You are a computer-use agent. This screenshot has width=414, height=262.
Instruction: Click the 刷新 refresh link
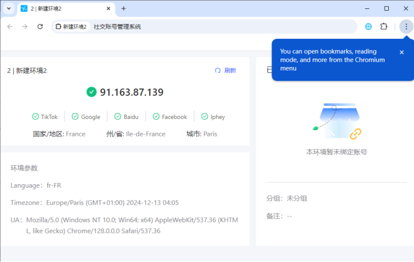(226, 71)
